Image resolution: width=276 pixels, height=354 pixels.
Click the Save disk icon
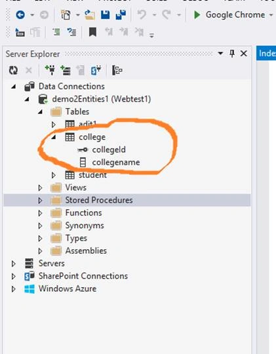pos(106,15)
